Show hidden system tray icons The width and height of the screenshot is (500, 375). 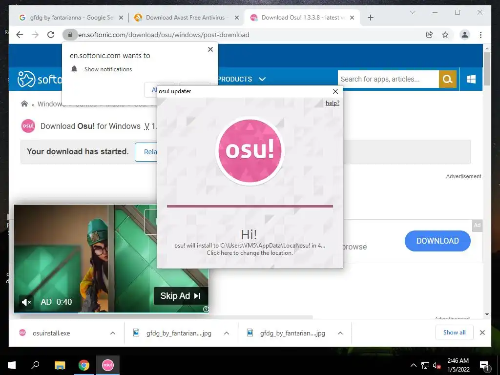[413, 365]
